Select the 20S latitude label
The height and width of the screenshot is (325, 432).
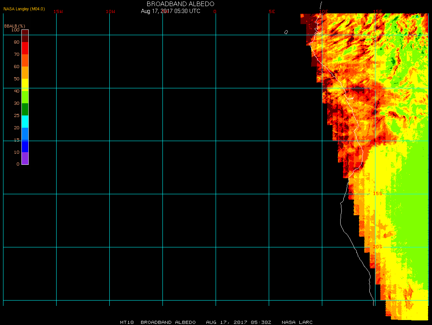pos(377,247)
